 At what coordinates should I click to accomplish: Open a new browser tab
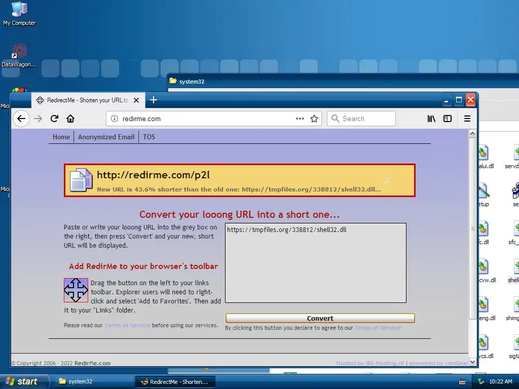[x=153, y=100]
